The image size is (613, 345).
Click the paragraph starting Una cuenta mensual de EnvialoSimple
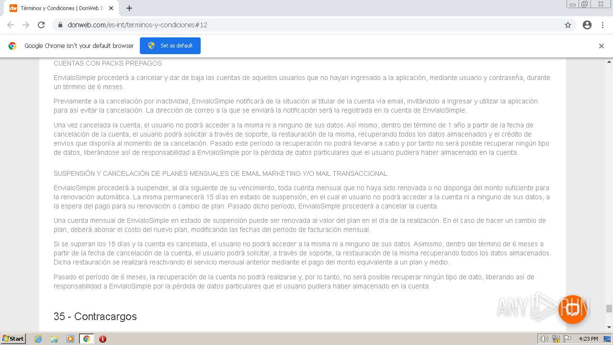tap(300, 225)
